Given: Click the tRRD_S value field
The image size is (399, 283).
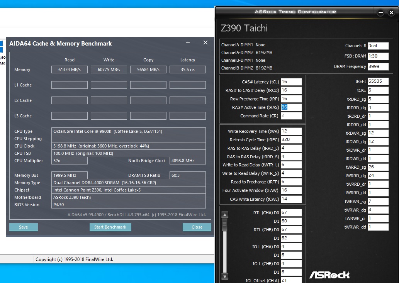Looking at the screenshot, I should pos(291,157).
